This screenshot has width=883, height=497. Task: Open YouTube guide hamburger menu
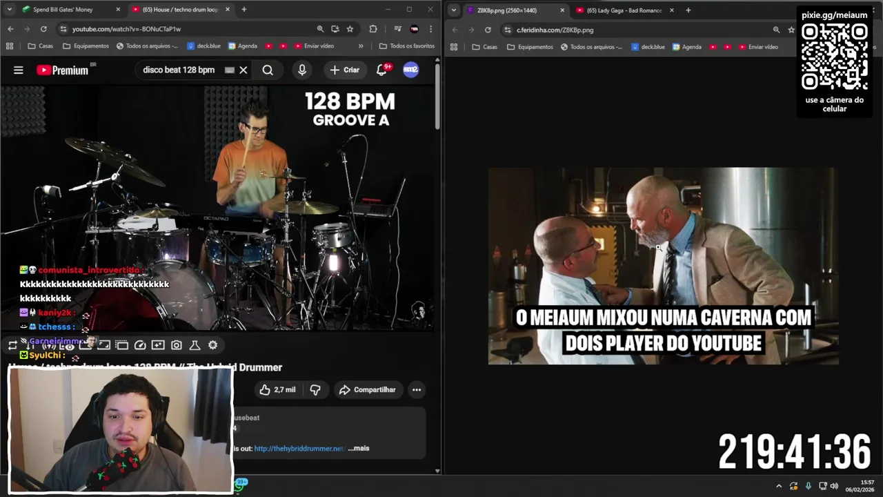(19, 70)
